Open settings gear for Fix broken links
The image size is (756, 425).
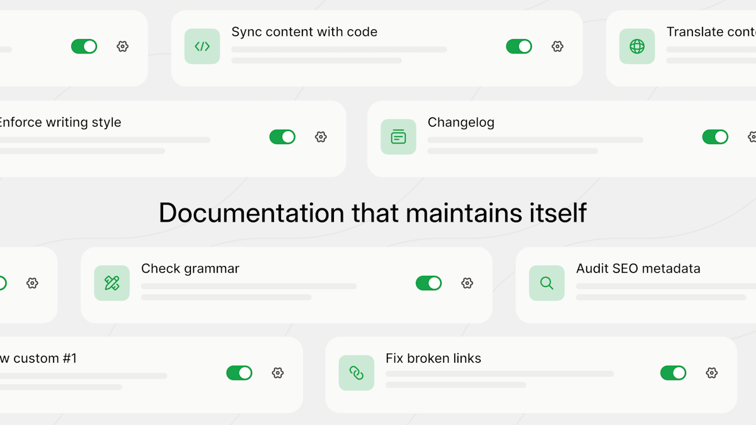pyautogui.click(x=711, y=373)
